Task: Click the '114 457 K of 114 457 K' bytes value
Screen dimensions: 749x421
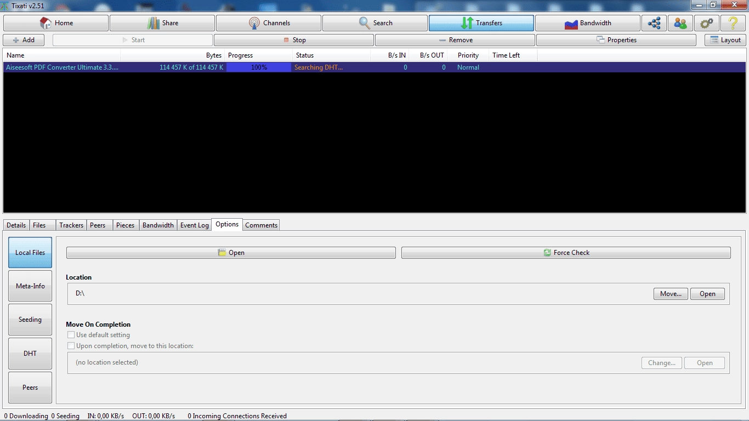Action: 191,67
